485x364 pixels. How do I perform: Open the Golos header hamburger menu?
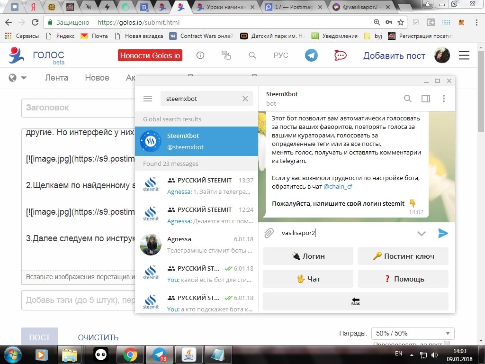pyautogui.click(x=464, y=55)
